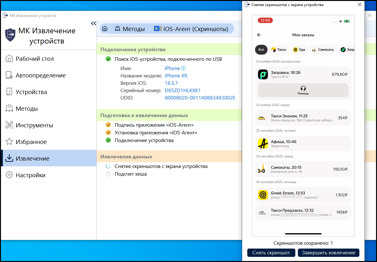Image resolution: width=377 pixels, height=262 pixels.
Task: Click clock icon beside Подсчет хеша
Action: tap(108, 174)
